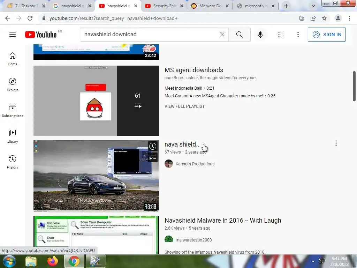
Task: Open Kenneth Productions channel name
Action: point(195,164)
